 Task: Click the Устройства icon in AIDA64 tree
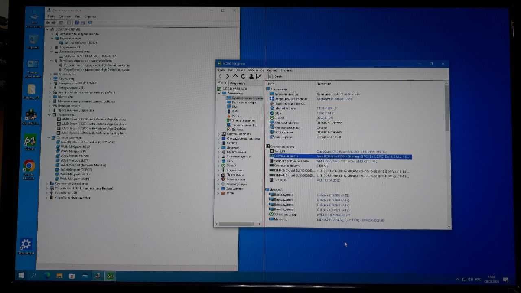pos(223,170)
